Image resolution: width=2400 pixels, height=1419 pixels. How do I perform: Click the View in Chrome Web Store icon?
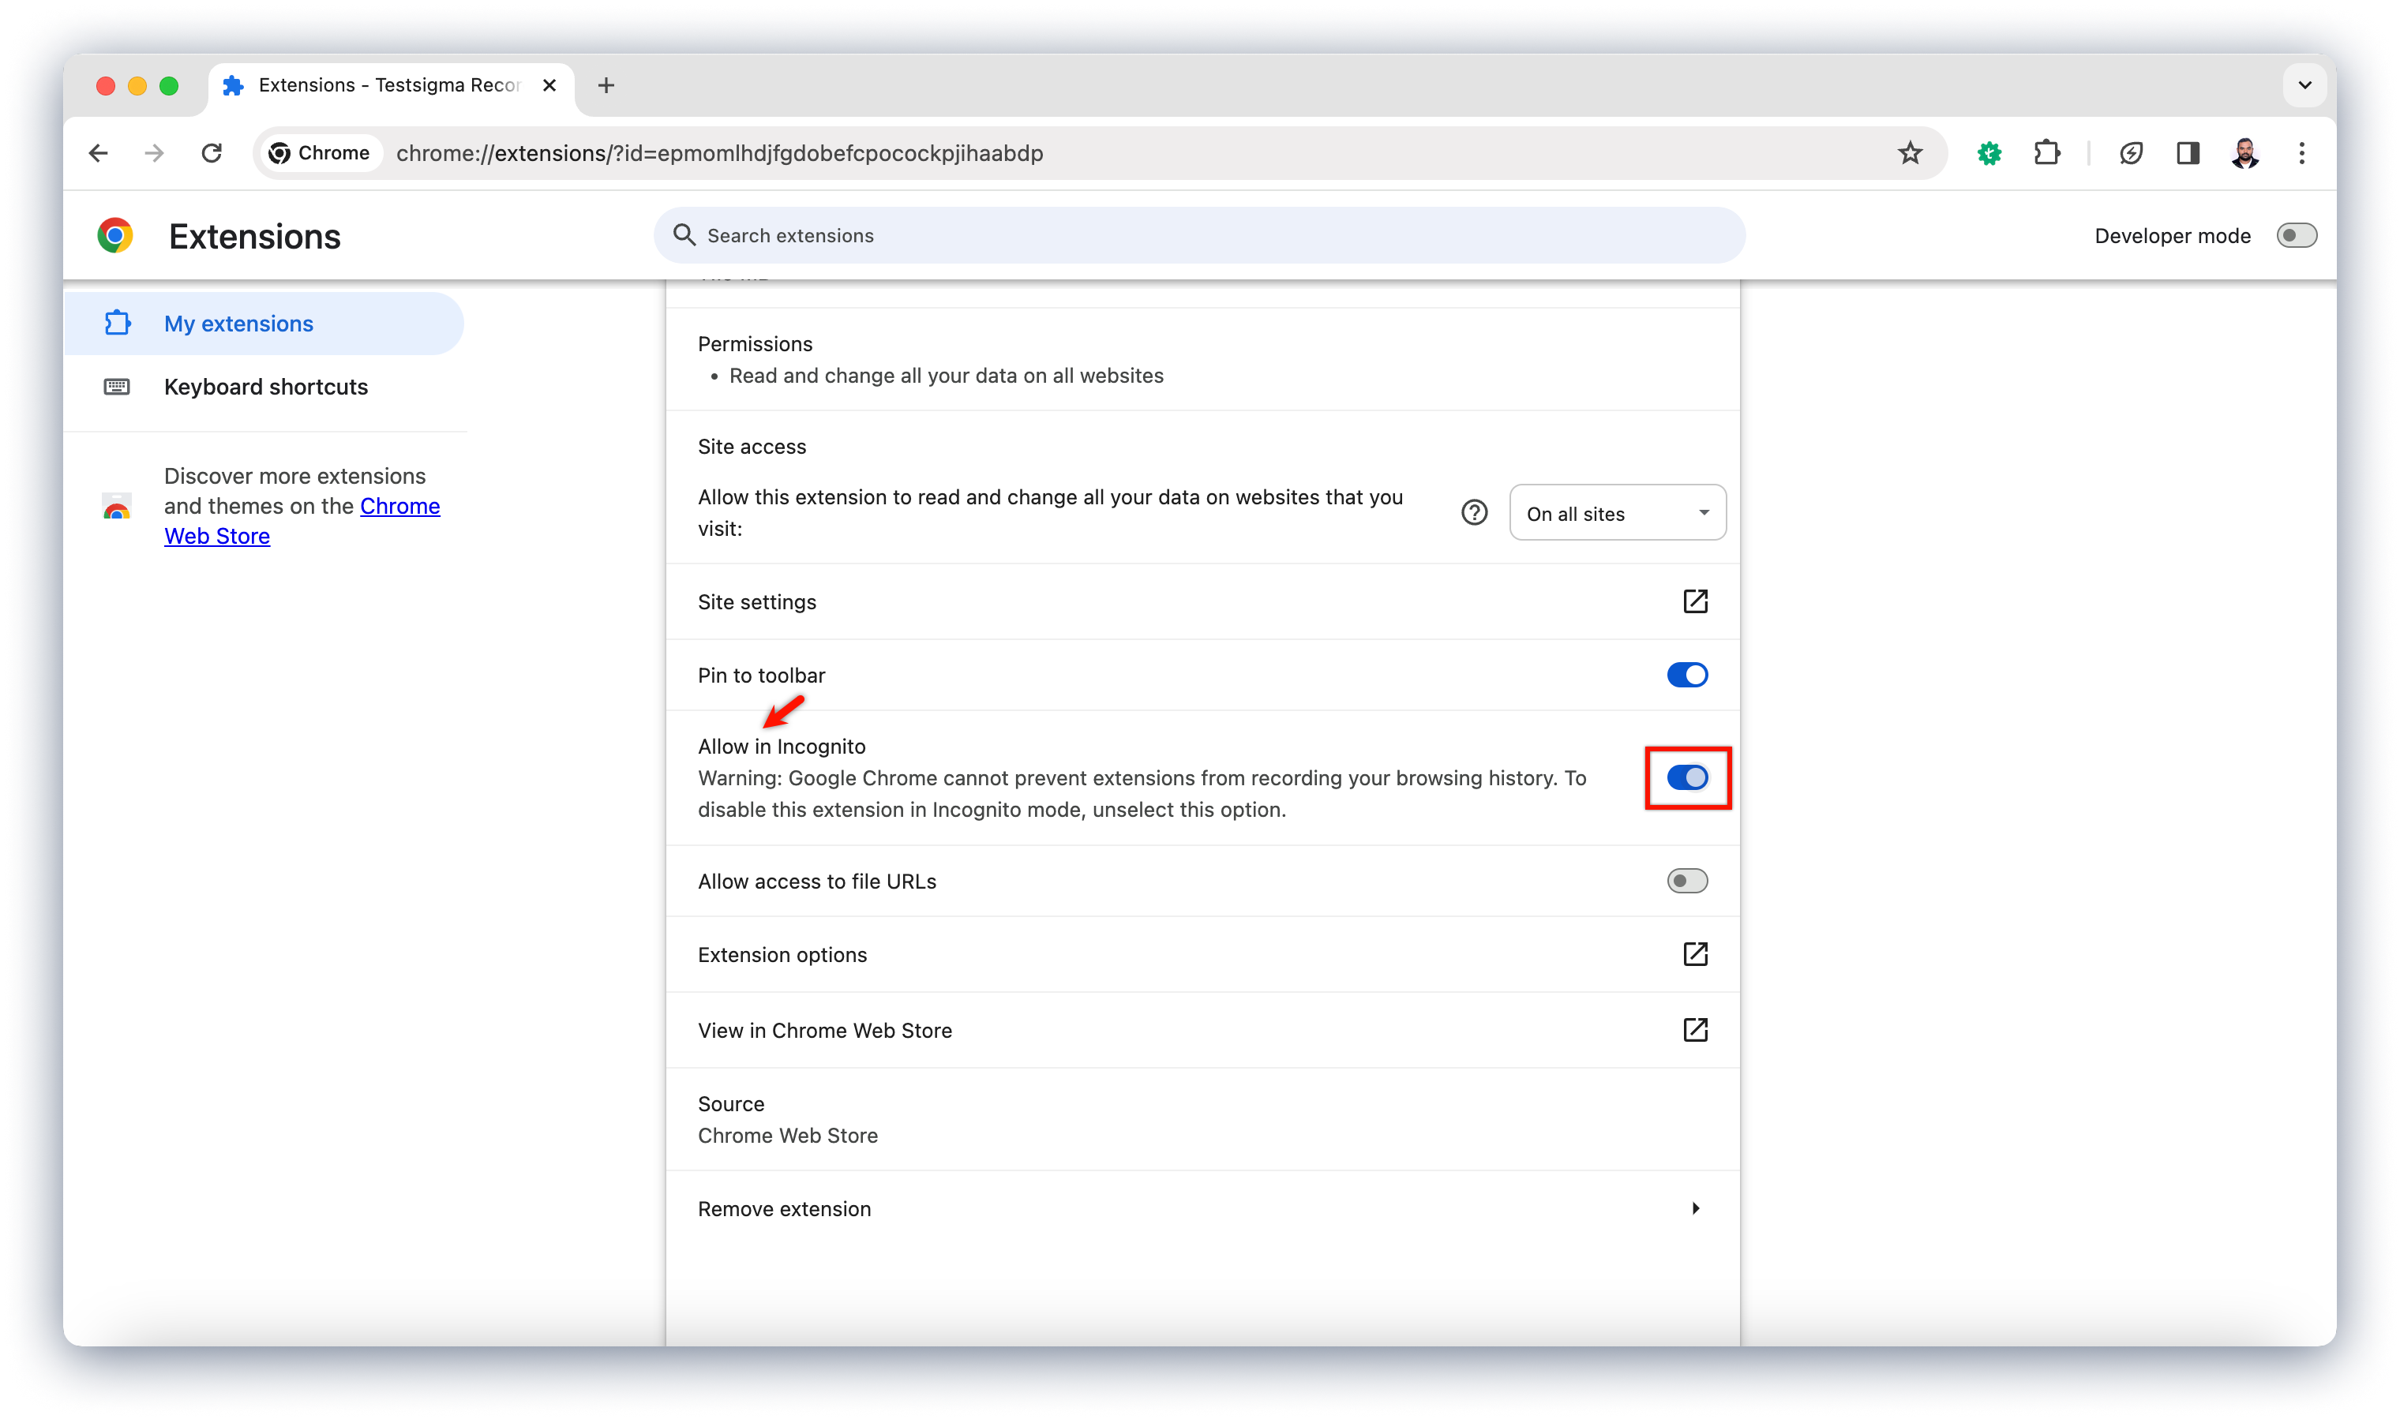point(1694,1029)
